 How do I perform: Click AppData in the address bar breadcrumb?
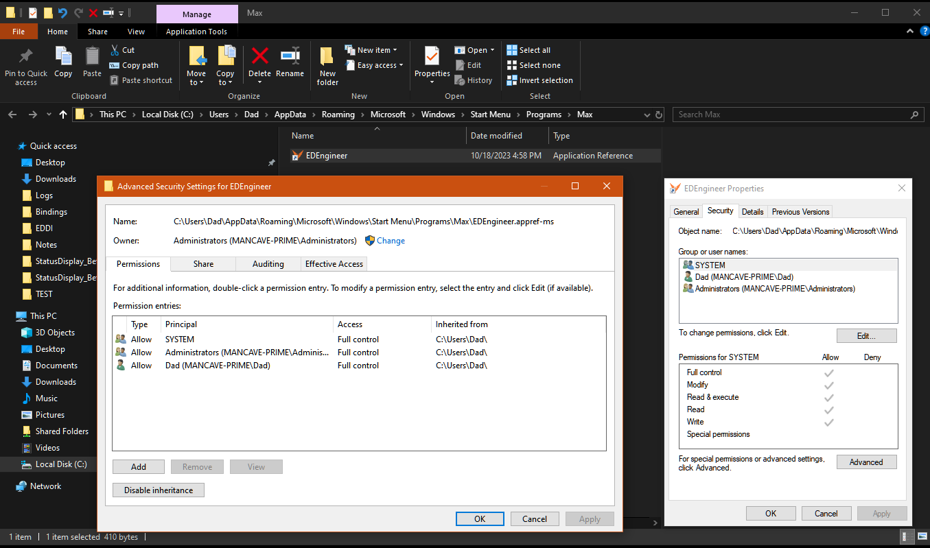click(290, 115)
